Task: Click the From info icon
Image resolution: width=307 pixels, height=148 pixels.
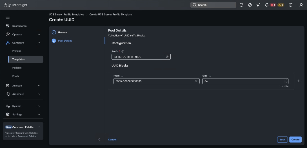Action: tap(122, 76)
